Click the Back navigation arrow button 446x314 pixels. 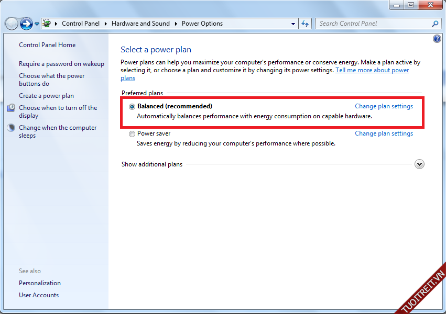coord(12,24)
